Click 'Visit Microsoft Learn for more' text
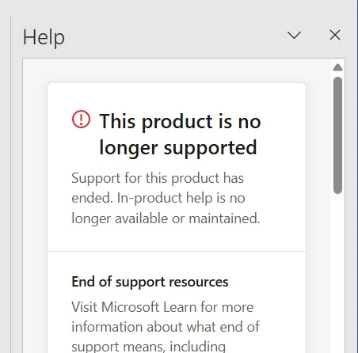 [162, 307]
